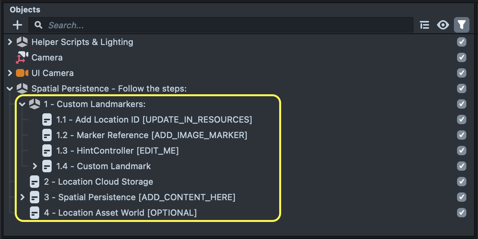Expand the 1.4 - Custom Landmark item
Screen dimensions: 478x239
[35, 166]
